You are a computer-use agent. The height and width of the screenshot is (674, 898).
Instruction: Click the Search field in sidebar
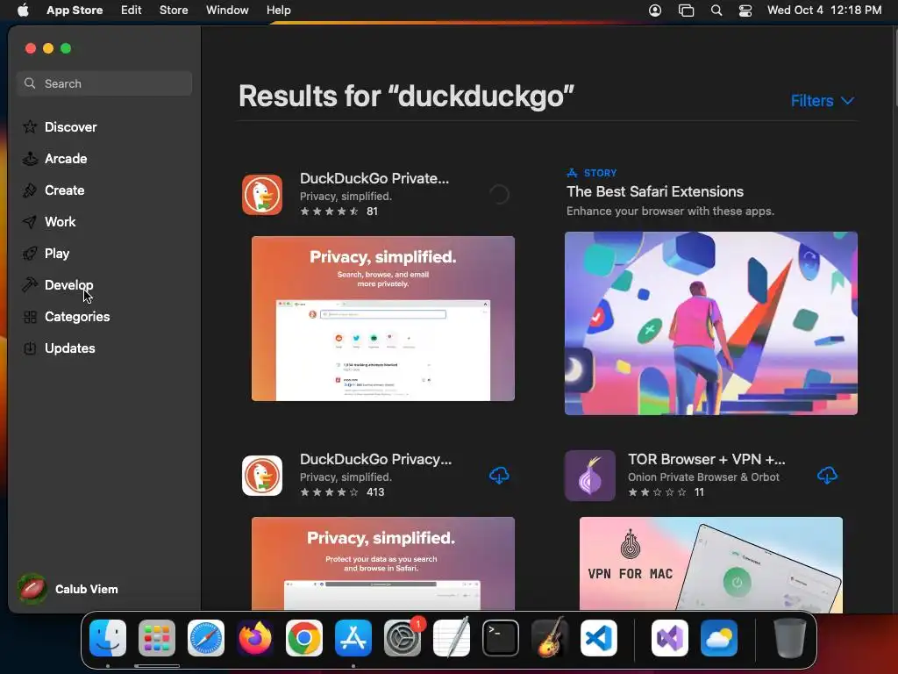coord(105,83)
